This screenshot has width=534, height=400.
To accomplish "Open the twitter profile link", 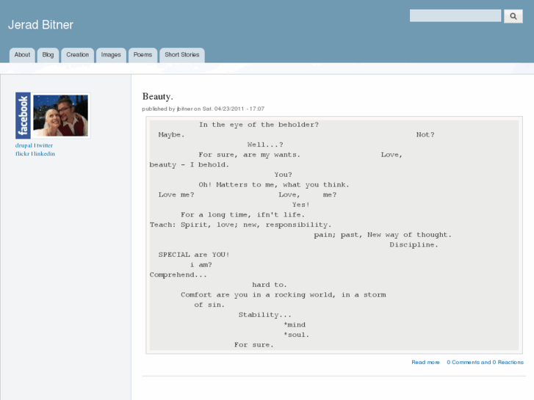I will tap(45, 145).
